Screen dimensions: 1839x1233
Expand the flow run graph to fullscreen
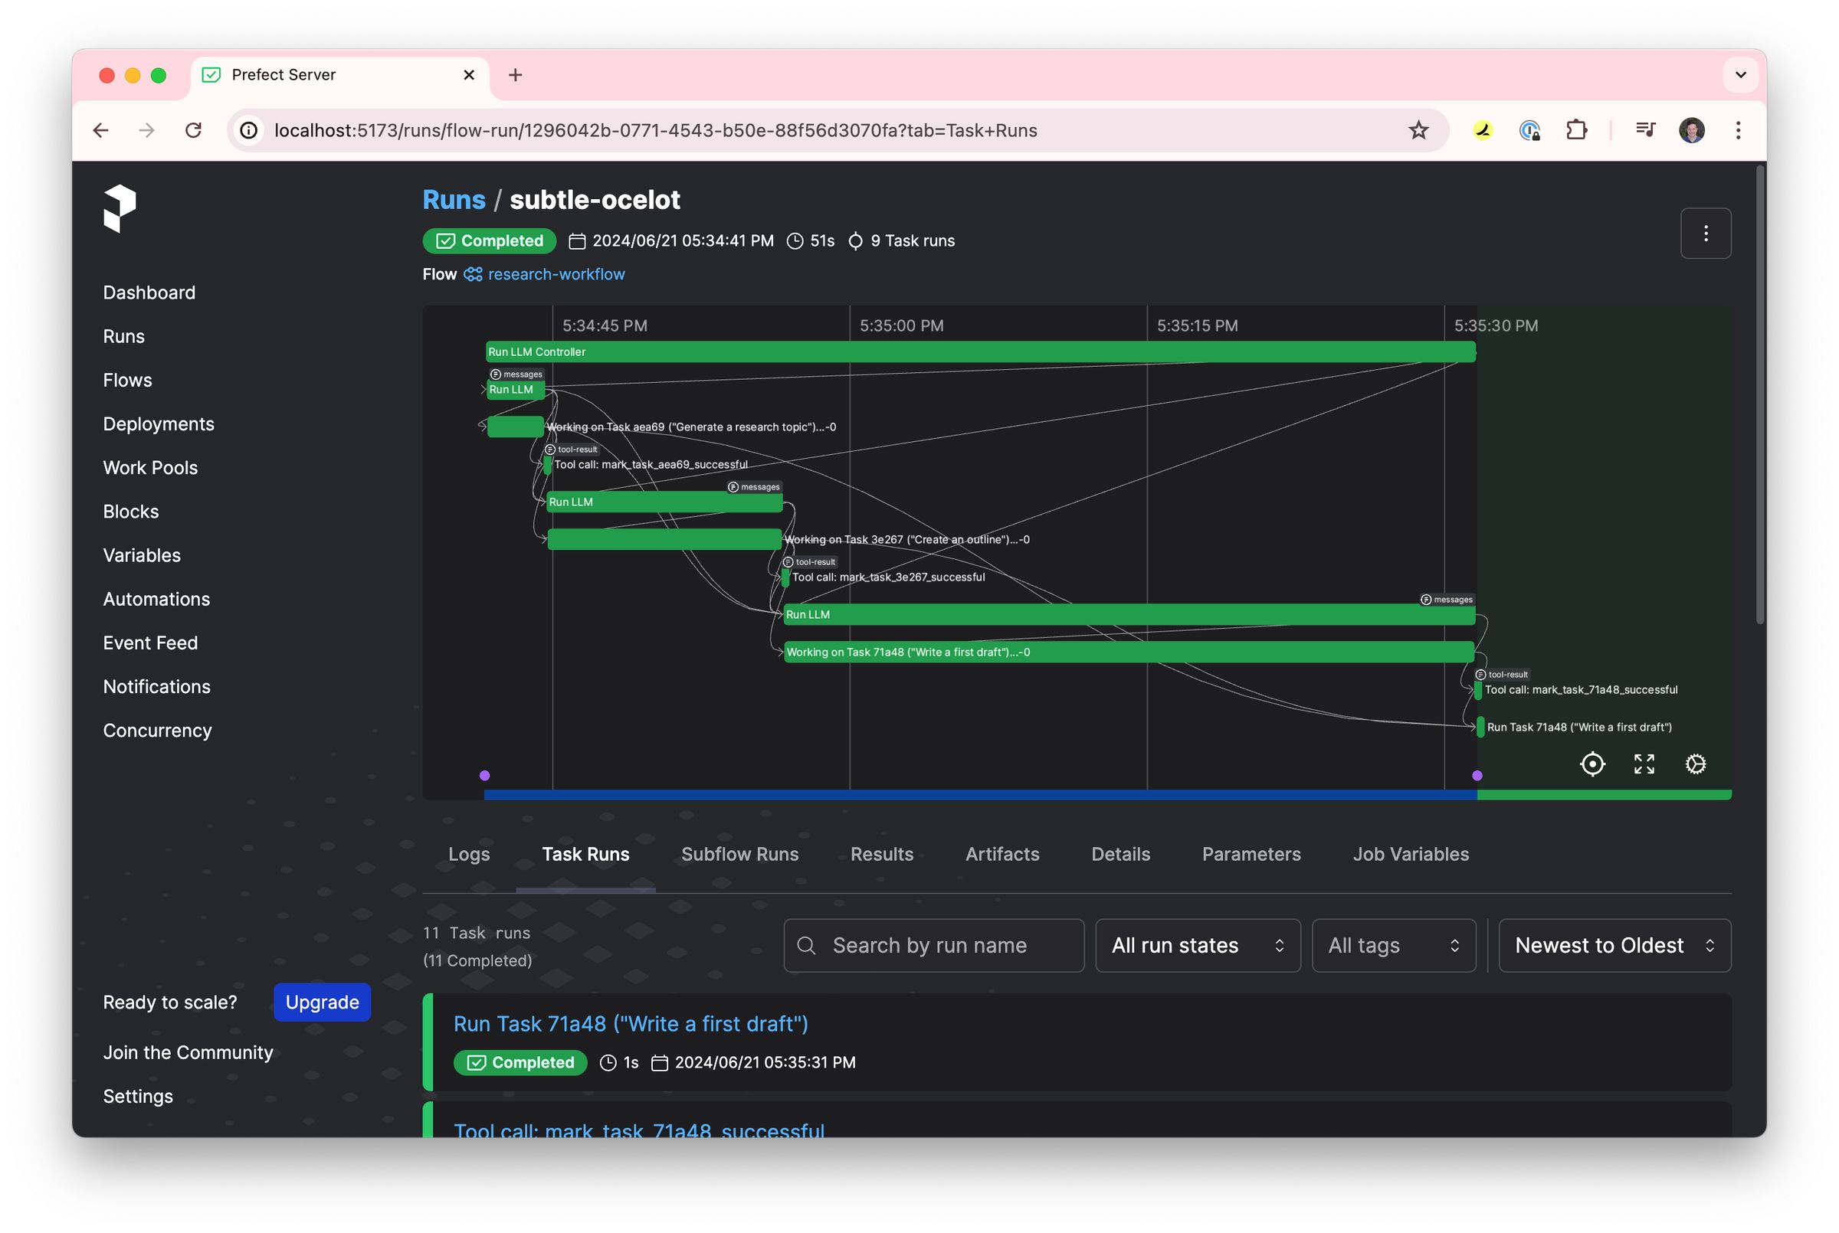click(1644, 764)
